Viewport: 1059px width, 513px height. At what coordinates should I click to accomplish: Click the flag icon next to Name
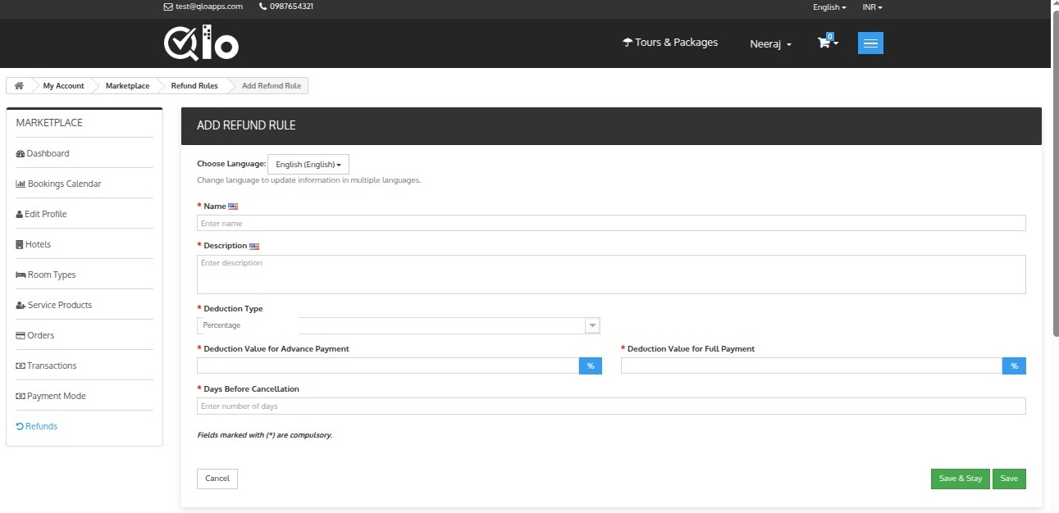click(x=233, y=207)
